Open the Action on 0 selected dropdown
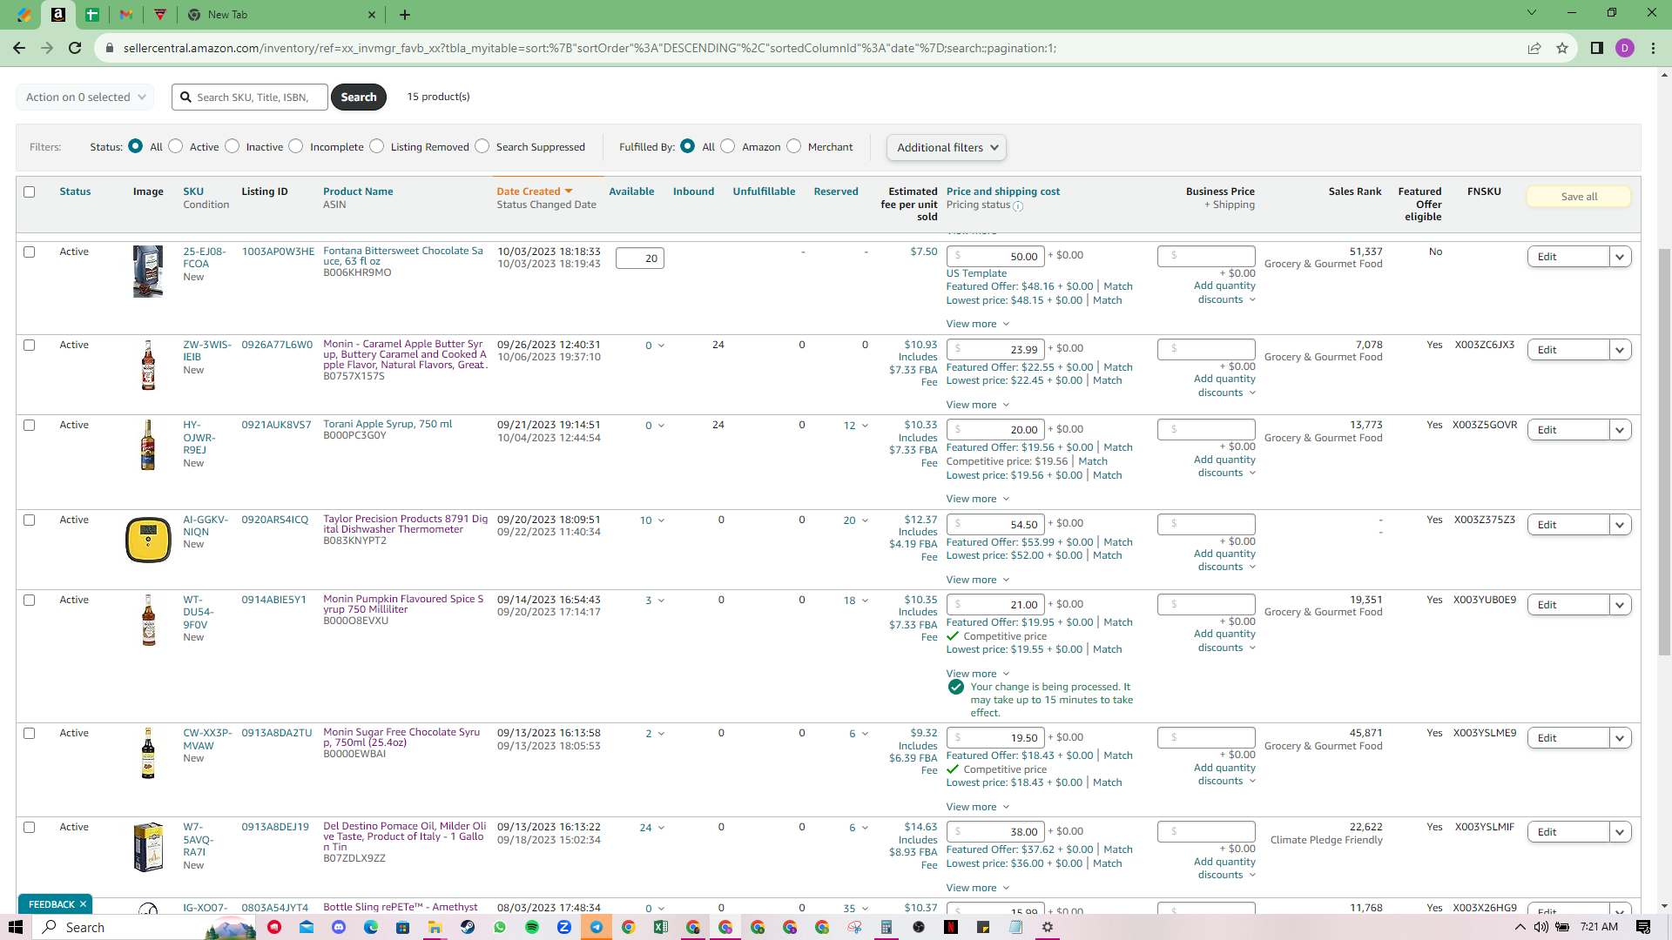This screenshot has width=1672, height=940. click(85, 97)
